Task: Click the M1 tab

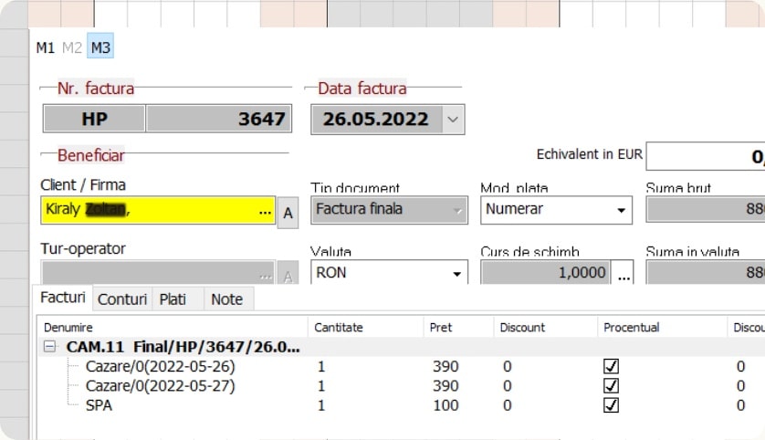Action: [45, 48]
